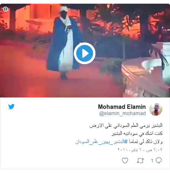Play the embedded tweet video
Image resolution: width=170 pixels, height=173 pixels.
click(x=84, y=53)
